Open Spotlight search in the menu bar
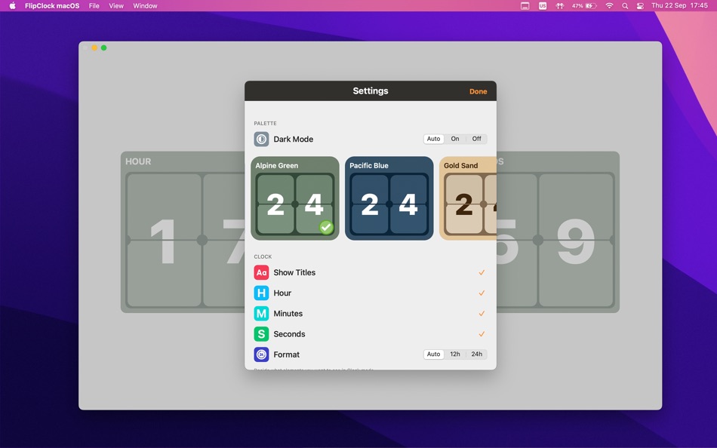The width and height of the screenshot is (717, 448). tap(625, 6)
